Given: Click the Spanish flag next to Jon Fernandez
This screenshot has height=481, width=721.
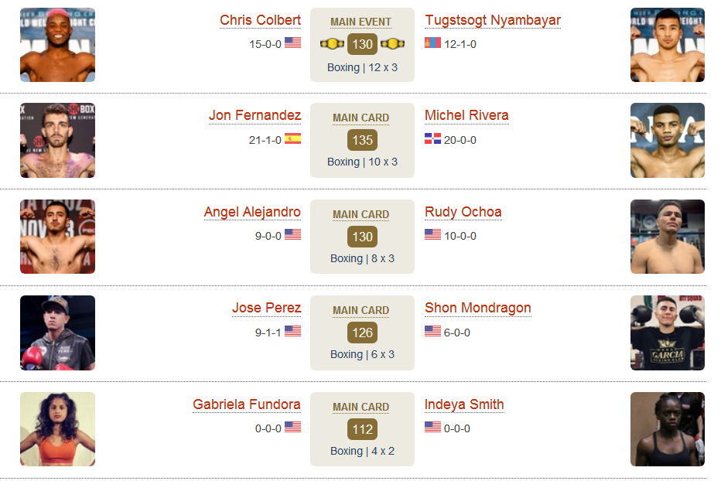Looking at the screenshot, I should tap(292, 139).
